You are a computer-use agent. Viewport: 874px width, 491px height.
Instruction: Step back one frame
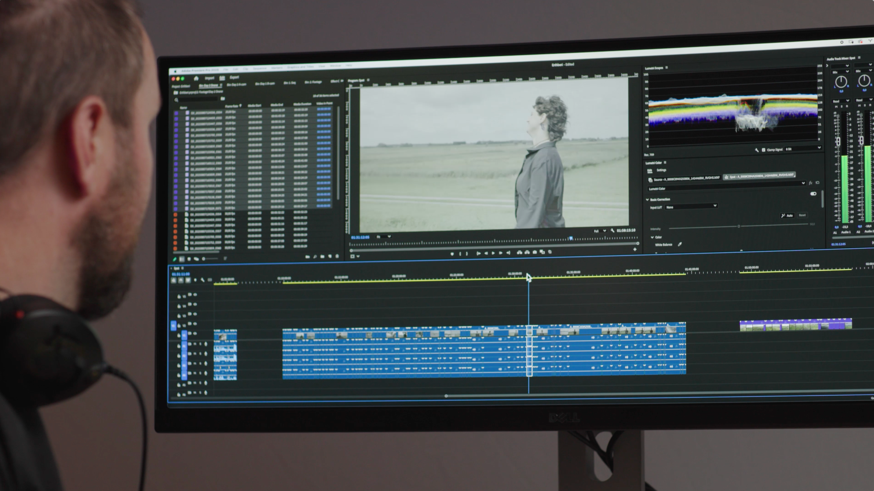coord(486,253)
